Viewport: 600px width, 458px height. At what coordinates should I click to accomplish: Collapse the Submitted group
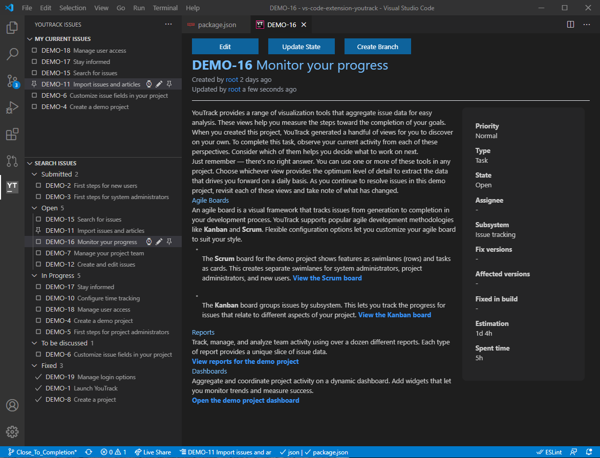click(34, 175)
